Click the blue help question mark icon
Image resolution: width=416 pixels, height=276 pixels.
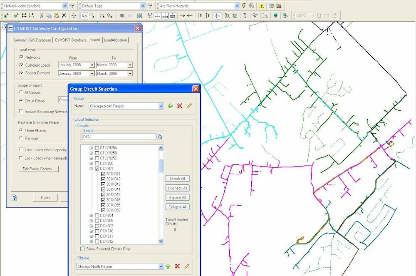click(14, 198)
